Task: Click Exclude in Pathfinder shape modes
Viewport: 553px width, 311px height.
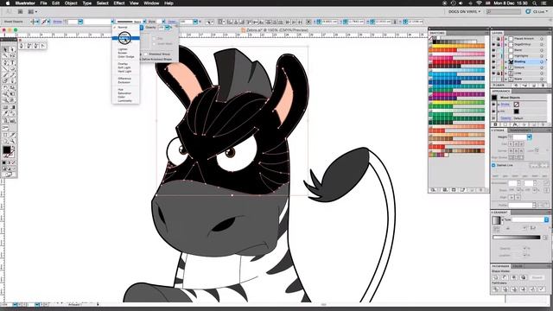Action: pyautogui.click(x=524, y=277)
